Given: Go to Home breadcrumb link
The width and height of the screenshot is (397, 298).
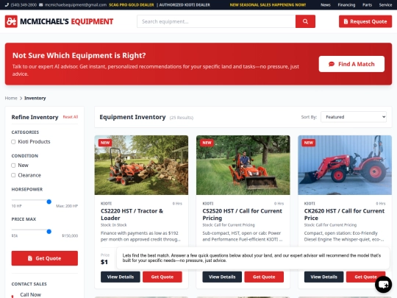Looking at the screenshot, I should (11, 98).
